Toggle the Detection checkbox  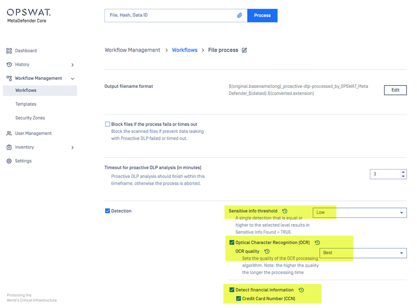108,211
